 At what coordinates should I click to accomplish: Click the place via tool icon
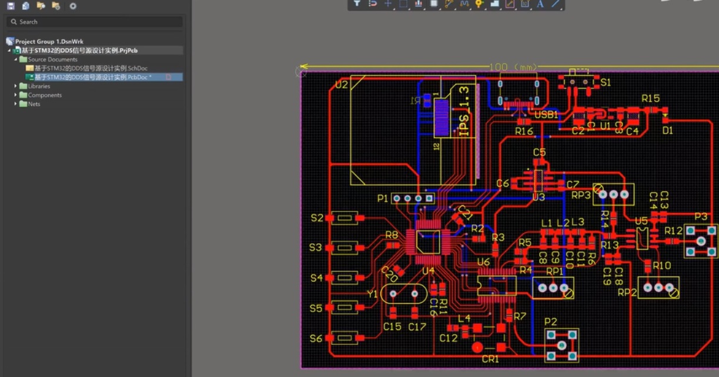(479, 4)
